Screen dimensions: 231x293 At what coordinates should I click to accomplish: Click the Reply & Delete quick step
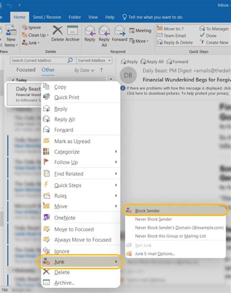(x=175, y=42)
